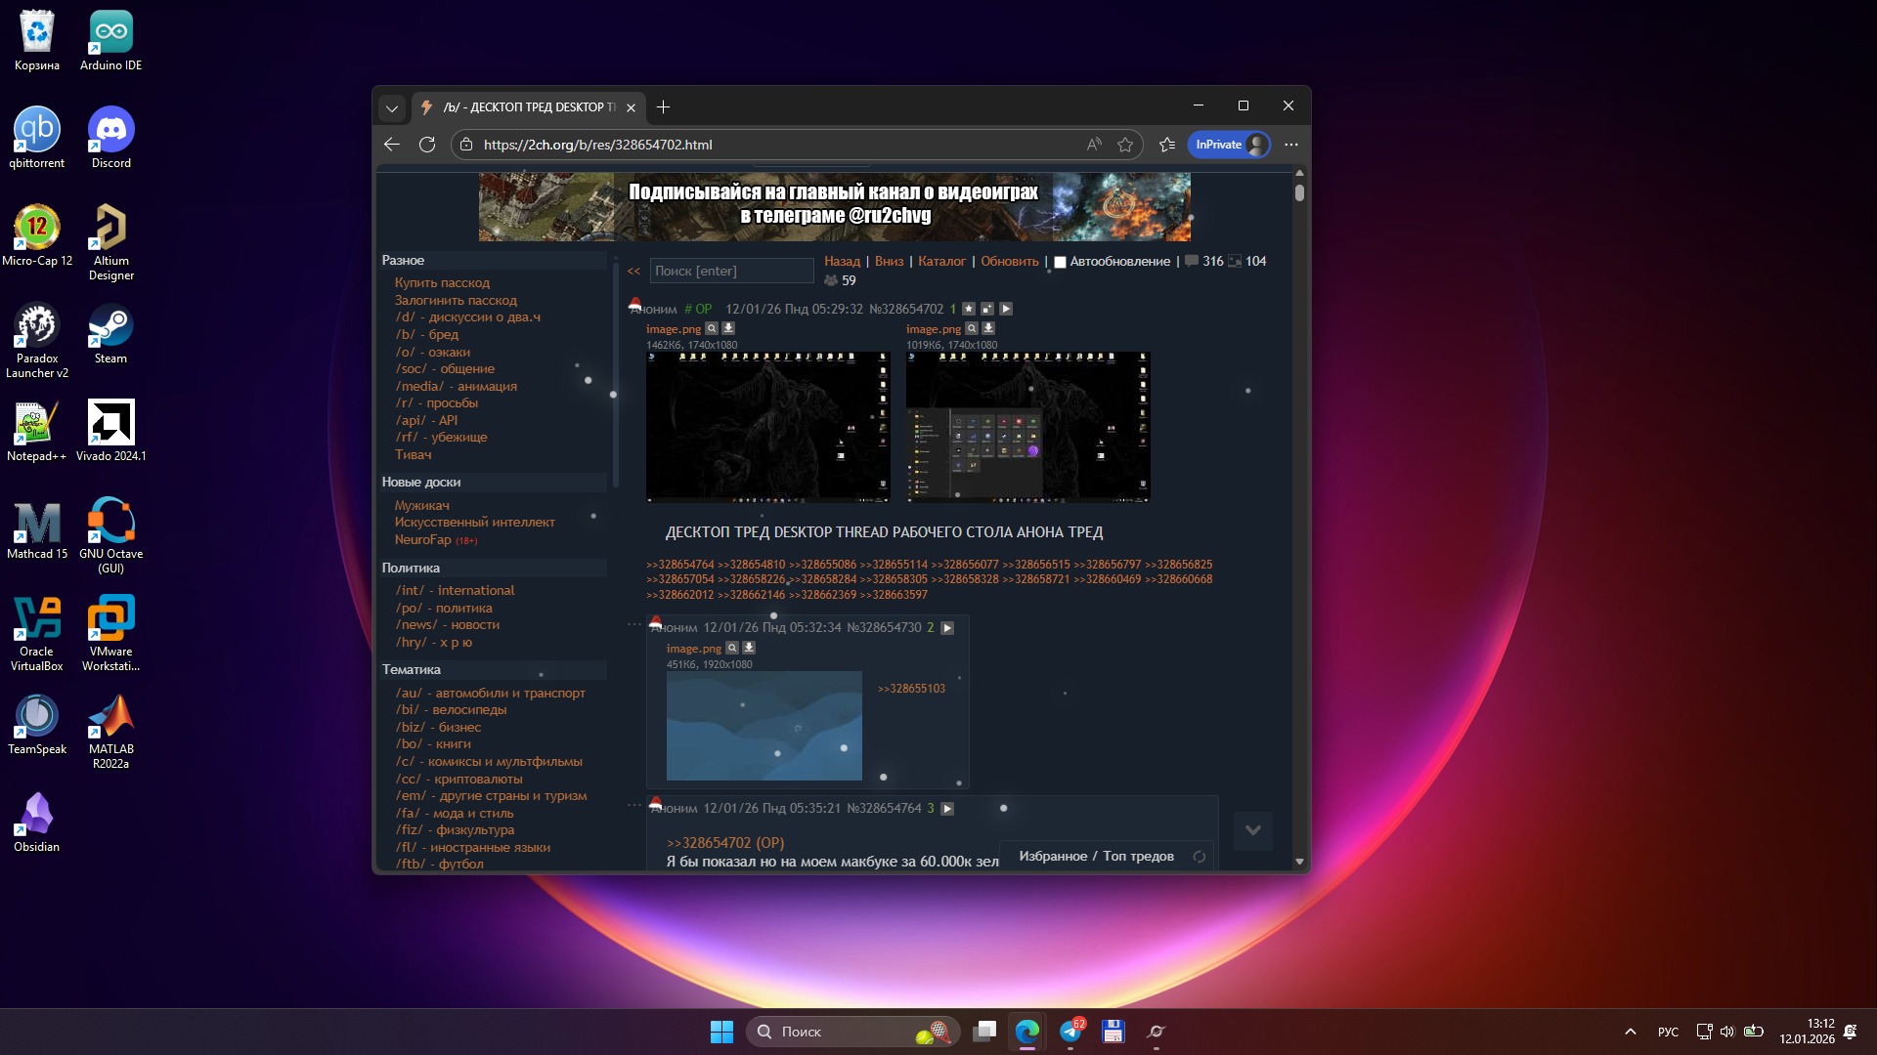Expand hidden system tray icons
Viewport: 1877px width, 1055px height.
(x=1630, y=1032)
